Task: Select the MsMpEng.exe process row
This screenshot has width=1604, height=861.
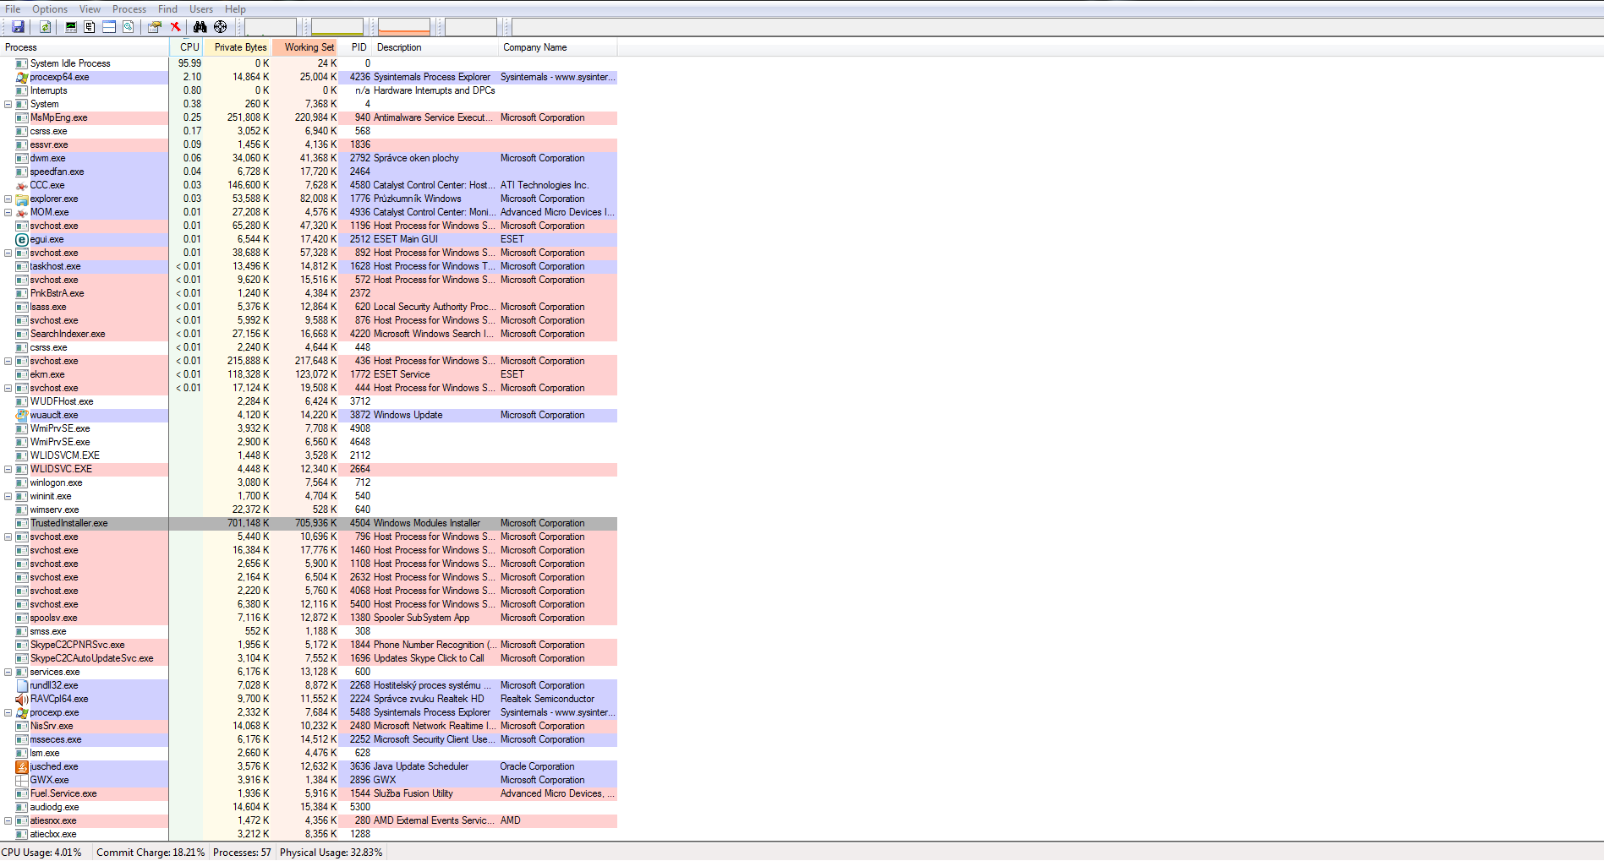Action: (x=309, y=117)
